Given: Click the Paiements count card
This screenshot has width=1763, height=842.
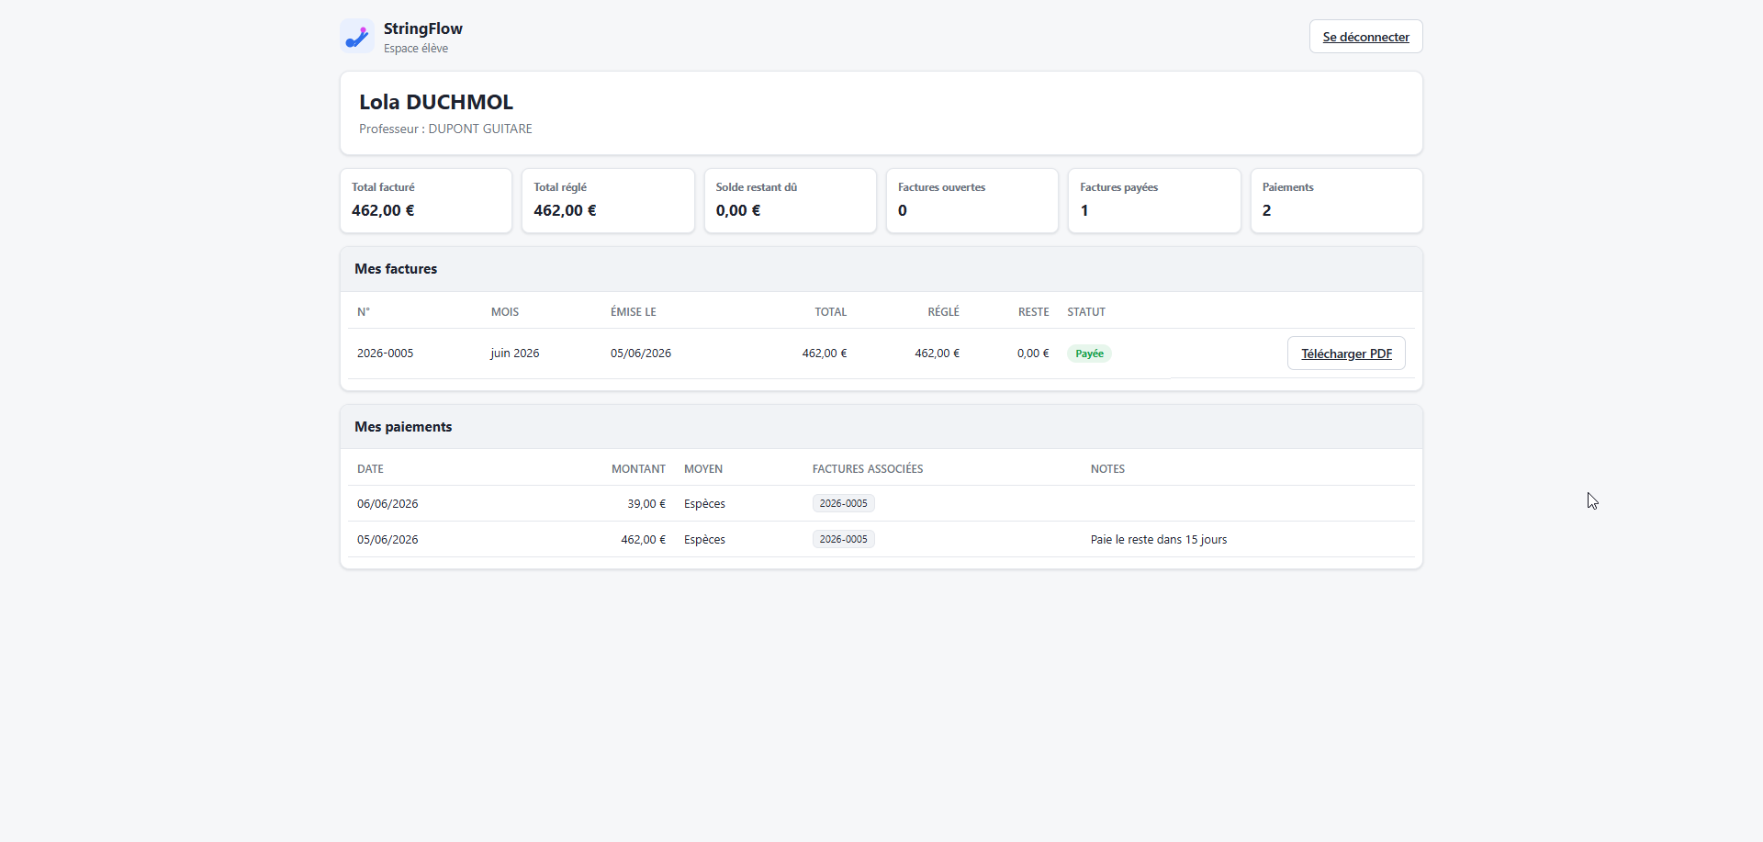Looking at the screenshot, I should click(x=1337, y=200).
